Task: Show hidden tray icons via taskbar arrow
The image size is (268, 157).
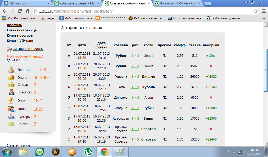Action: tap(234, 152)
